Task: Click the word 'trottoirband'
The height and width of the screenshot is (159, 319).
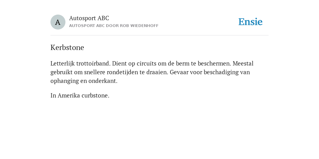Action: tap(93, 63)
